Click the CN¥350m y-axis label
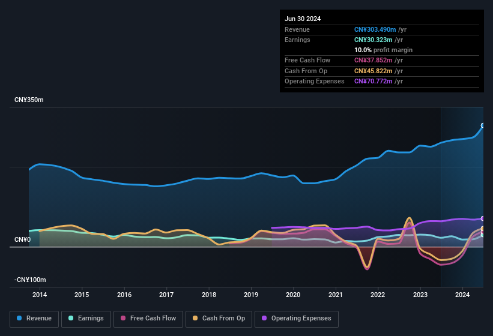Image resolution: width=493 pixels, height=336 pixels. (29, 100)
